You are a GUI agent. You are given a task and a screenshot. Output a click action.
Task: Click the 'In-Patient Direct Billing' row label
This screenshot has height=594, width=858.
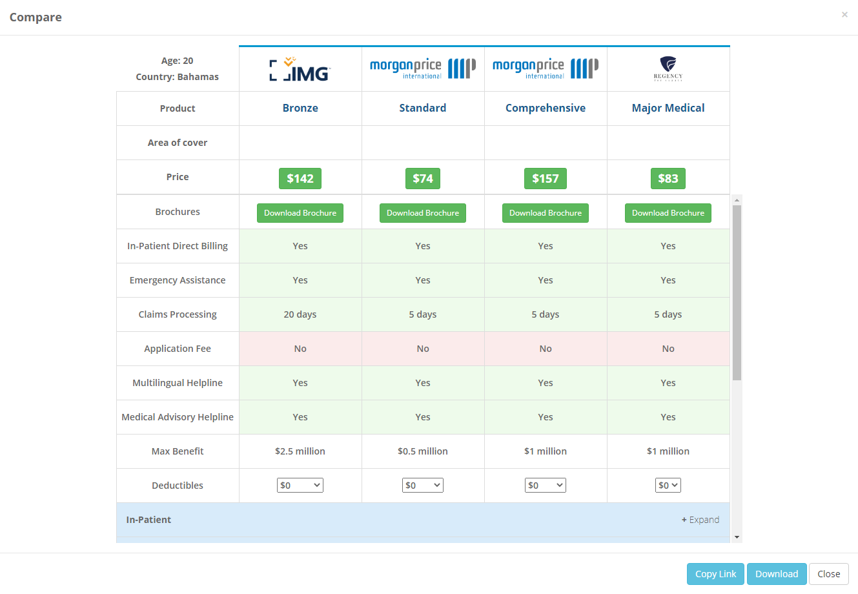point(178,246)
